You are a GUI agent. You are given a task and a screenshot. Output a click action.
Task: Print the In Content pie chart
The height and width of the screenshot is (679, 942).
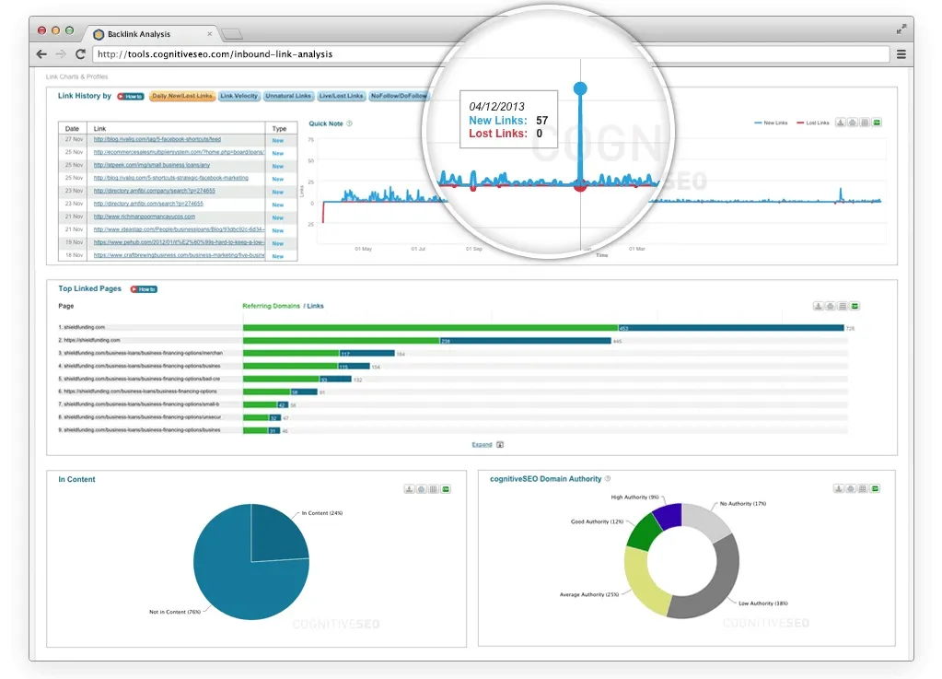coord(421,489)
